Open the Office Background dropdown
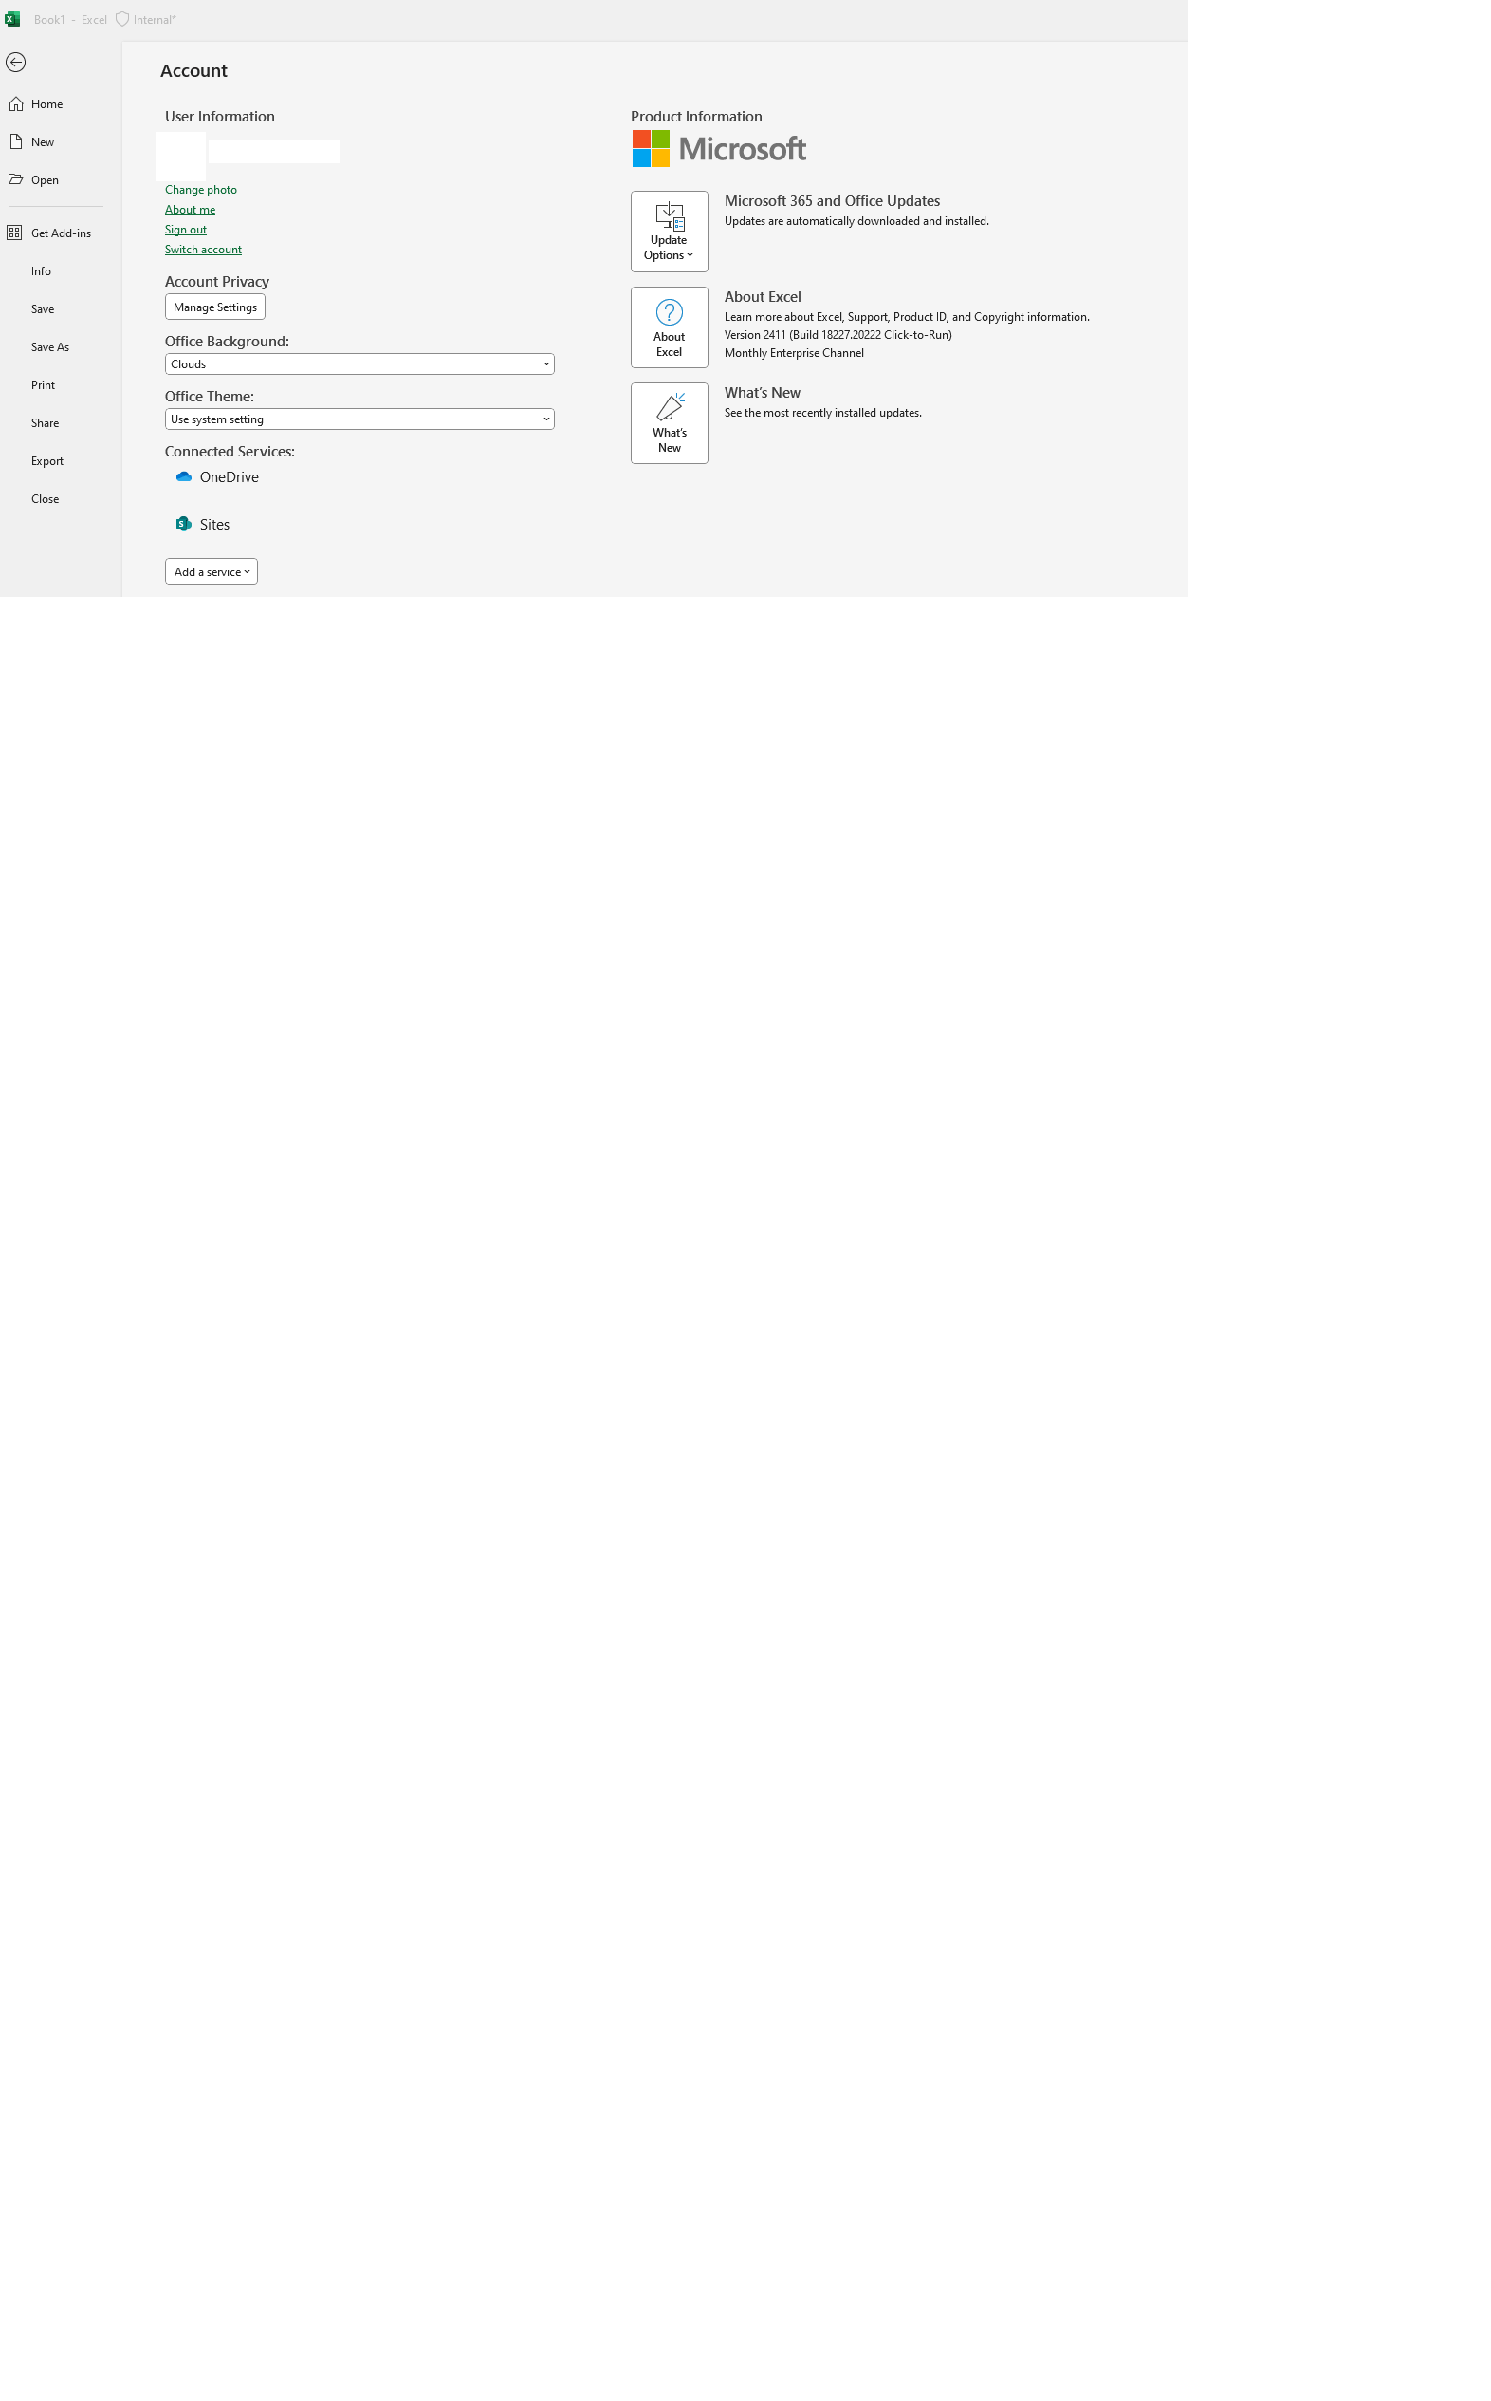This screenshot has width=1491, height=2401. point(359,364)
